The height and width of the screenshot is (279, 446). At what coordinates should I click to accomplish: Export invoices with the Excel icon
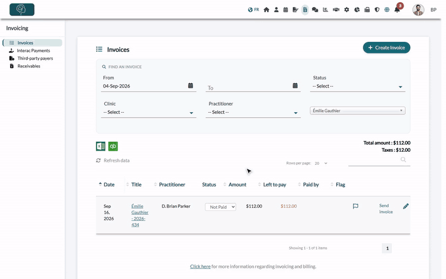point(100,146)
